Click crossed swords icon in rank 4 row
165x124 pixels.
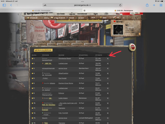[x=108, y=73]
